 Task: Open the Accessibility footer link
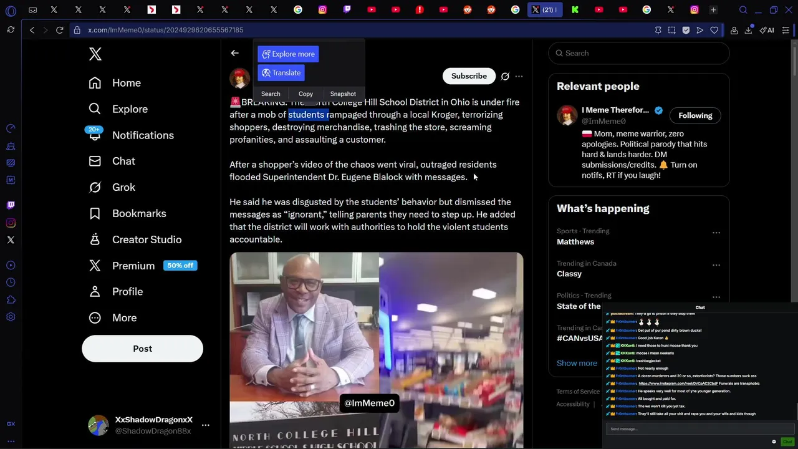(x=573, y=404)
